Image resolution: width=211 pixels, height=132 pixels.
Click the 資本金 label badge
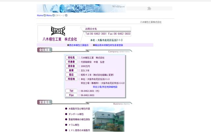point(71,66)
